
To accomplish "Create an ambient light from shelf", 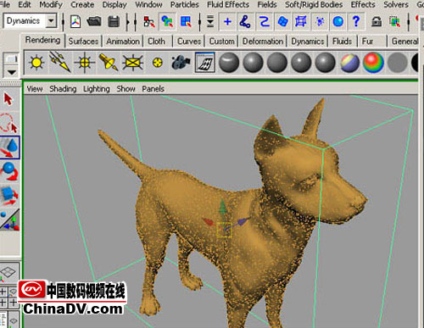I will point(36,63).
